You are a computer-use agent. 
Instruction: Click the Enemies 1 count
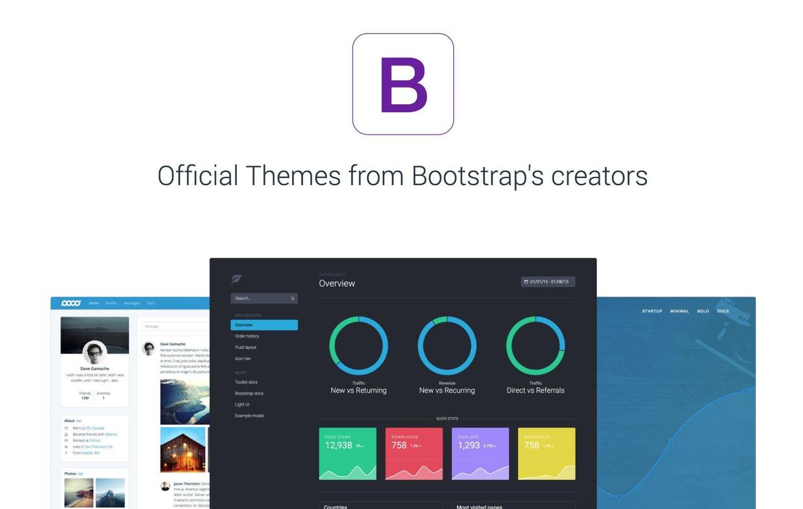click(104, 396)
